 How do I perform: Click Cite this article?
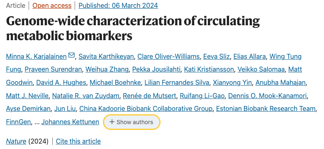78,142
